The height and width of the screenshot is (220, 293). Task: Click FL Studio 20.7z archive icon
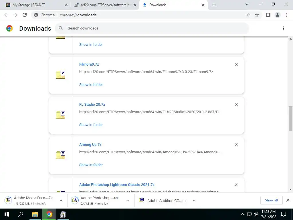point(61,115)
